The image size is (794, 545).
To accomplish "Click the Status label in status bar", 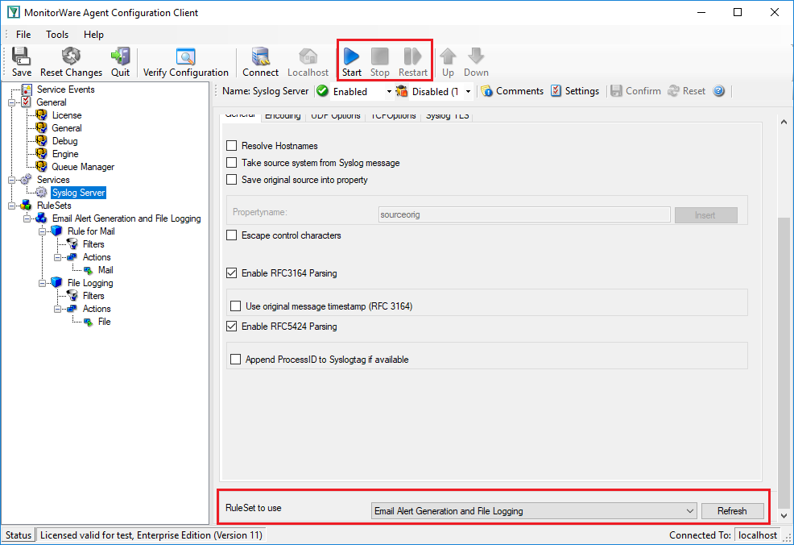I will coord(19,535).
